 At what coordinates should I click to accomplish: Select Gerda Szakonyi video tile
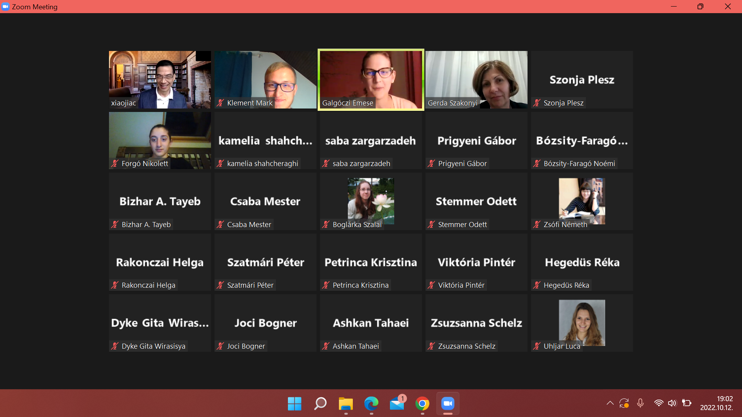[477, 80]
